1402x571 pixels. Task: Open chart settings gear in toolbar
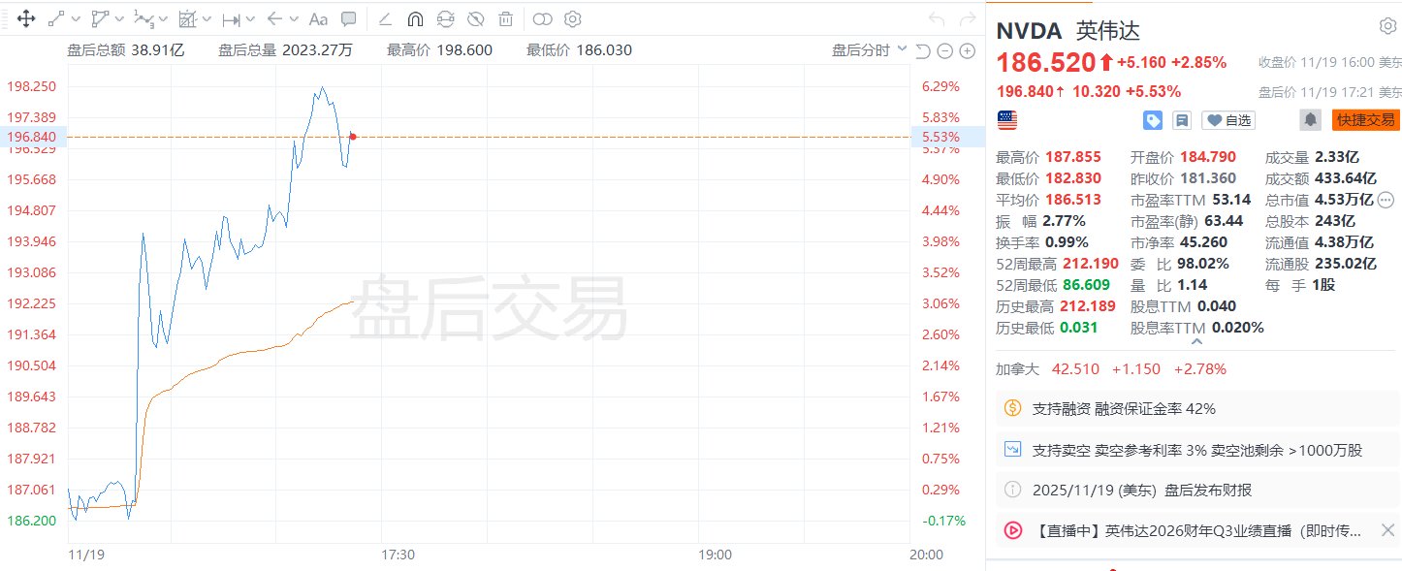tap(573, 18)
